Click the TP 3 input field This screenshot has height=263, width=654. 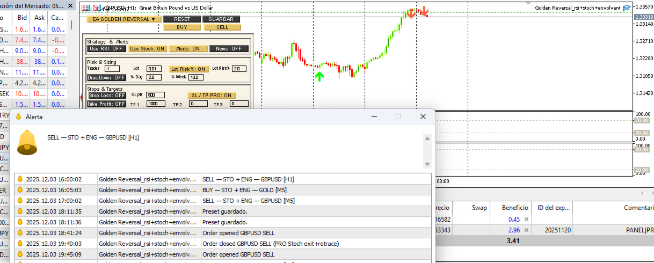[239, 104]
